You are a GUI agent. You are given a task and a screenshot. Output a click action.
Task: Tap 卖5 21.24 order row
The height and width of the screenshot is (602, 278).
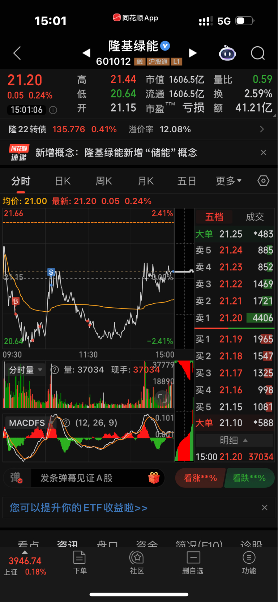tap(234, 250)
